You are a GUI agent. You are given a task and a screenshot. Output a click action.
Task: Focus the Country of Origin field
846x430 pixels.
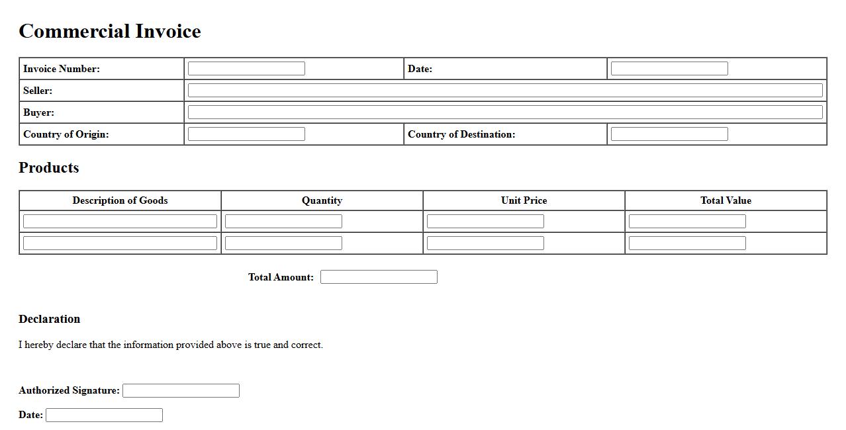point(246,134)
